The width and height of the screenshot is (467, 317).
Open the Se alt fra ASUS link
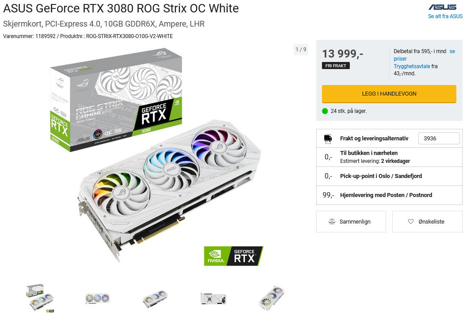point(445,16)
